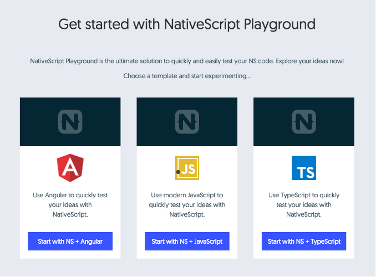Click the NativeScript logo in Angular card header

tap(70, 121)
